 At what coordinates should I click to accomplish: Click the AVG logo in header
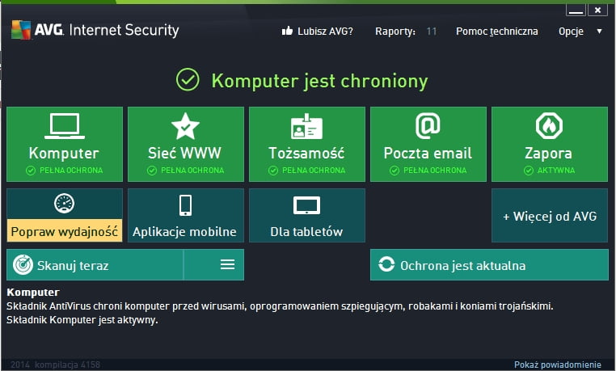click(21, 30)
